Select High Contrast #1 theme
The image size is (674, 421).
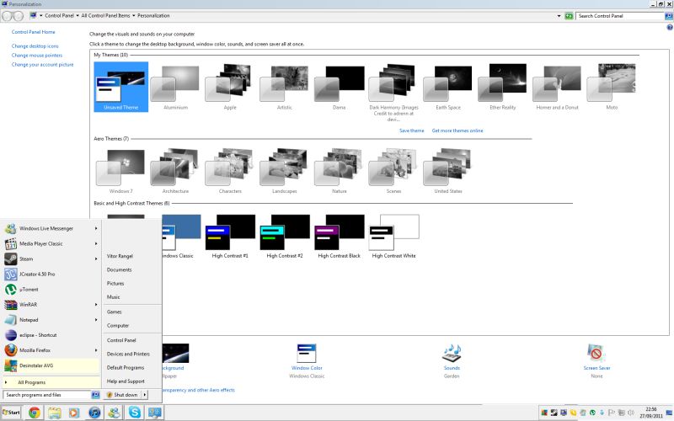(x=230, y=237)
